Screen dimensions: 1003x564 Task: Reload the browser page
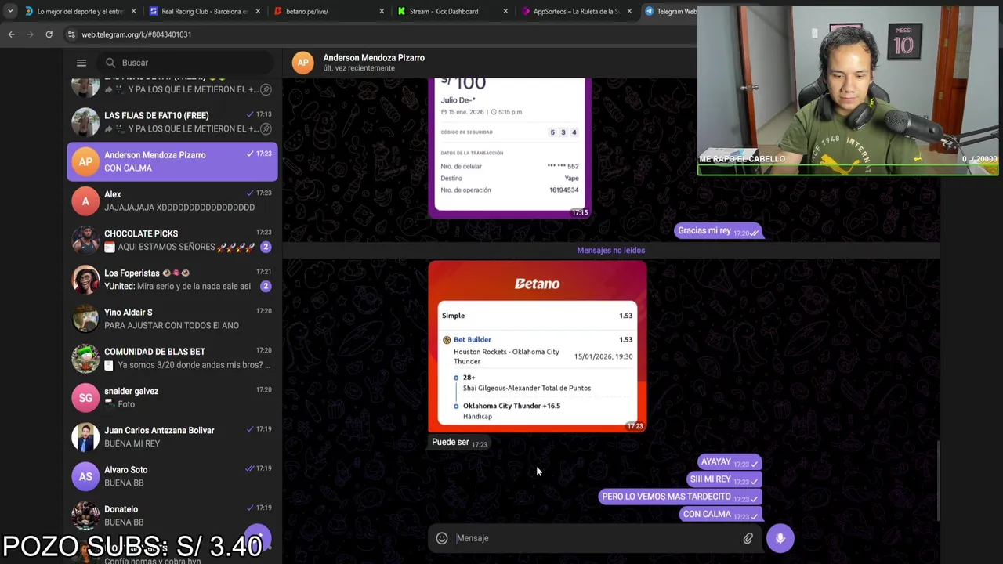pos(49,34)
